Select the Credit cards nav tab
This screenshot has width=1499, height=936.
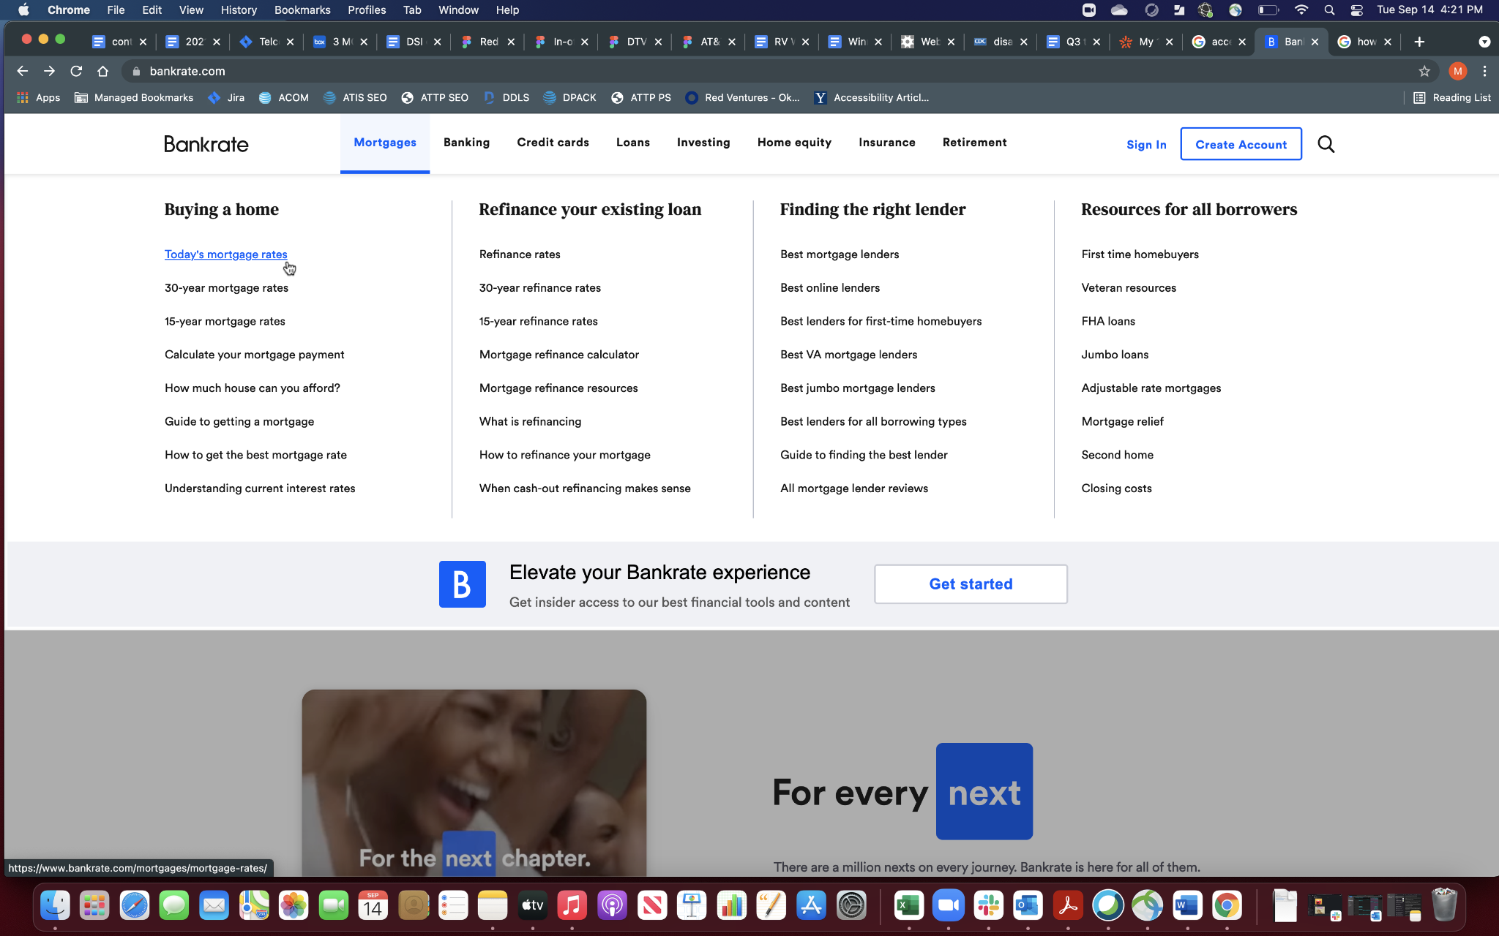[x=553, y=143]
